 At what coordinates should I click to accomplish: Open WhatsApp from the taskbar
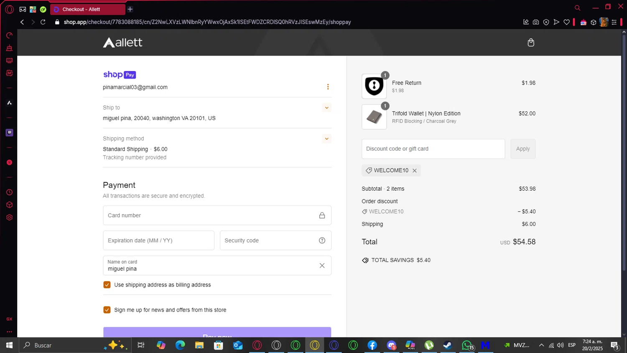coord(467,345)
